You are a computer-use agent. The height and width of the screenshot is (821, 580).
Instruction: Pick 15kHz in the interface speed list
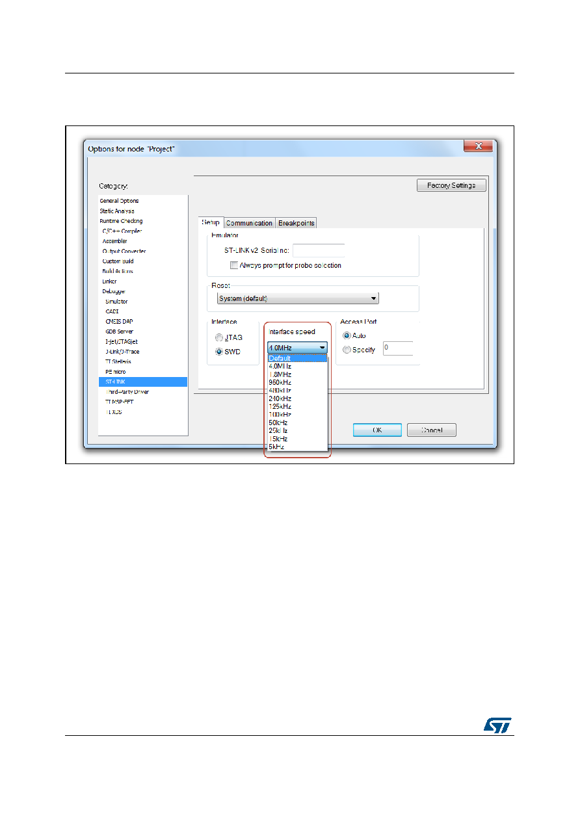pos(297,439)
